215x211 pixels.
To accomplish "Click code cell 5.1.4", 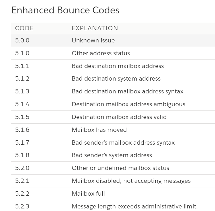I will [x=22, y=104].
